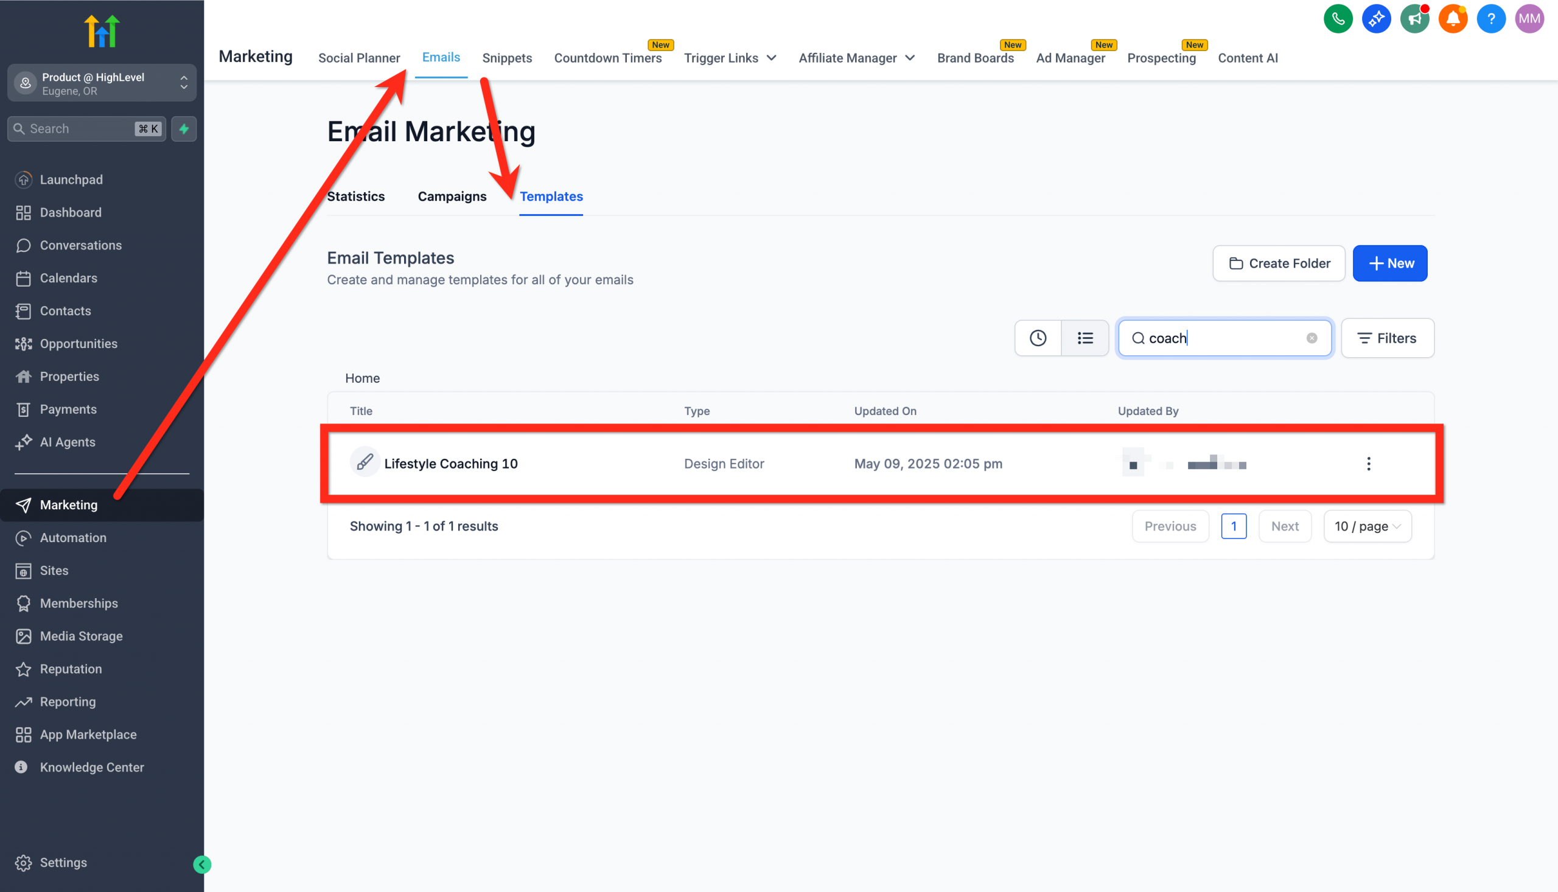Expand the Trigger Links dropdown
Image resolution: width=1558 pixels, height=892 pixels.
click(730, 58)
